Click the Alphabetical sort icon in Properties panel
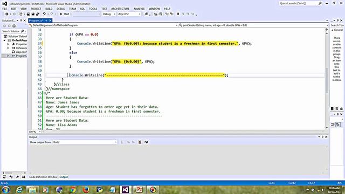The image size is (345, 194). tap(338, 124)
